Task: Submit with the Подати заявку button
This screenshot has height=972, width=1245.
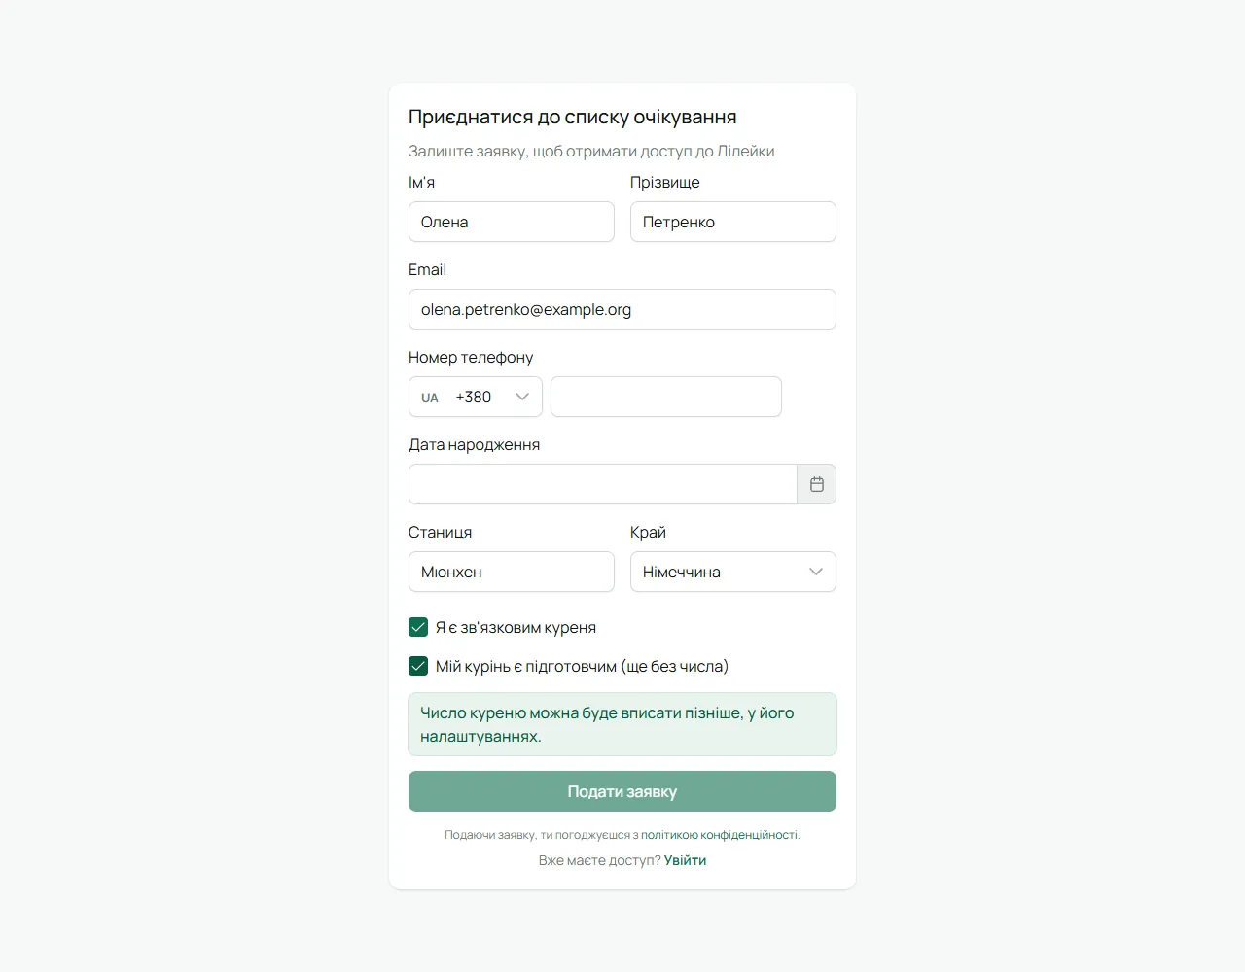Action: coord(622,791)
